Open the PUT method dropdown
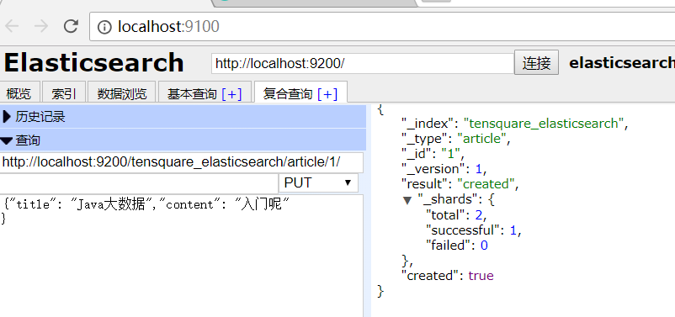This screenshot has height=317, width=675. 318,182
